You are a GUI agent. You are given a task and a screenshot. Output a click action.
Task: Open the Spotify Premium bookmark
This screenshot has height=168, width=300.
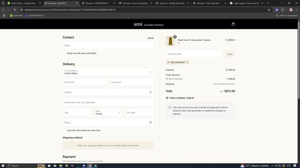point(35,15)
